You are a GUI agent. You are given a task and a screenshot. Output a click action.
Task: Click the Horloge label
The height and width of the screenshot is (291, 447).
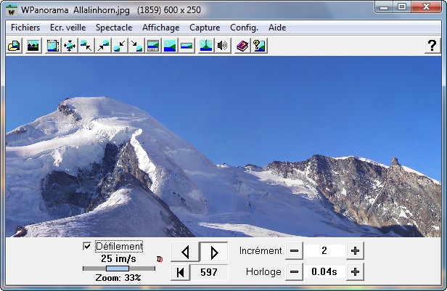(263, 272)
